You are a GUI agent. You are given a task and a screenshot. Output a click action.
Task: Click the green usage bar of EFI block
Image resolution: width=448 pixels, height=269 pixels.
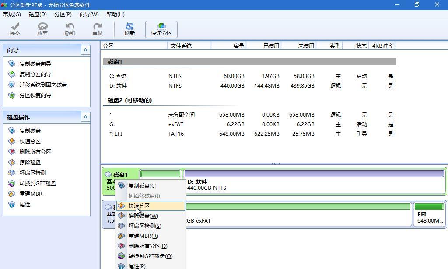(x=429, y=206)
